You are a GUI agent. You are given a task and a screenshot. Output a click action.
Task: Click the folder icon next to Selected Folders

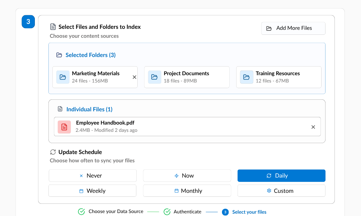click(x=59, y=55)
